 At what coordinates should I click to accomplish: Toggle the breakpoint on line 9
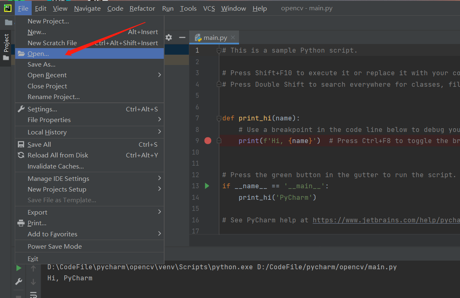point(208,141)
